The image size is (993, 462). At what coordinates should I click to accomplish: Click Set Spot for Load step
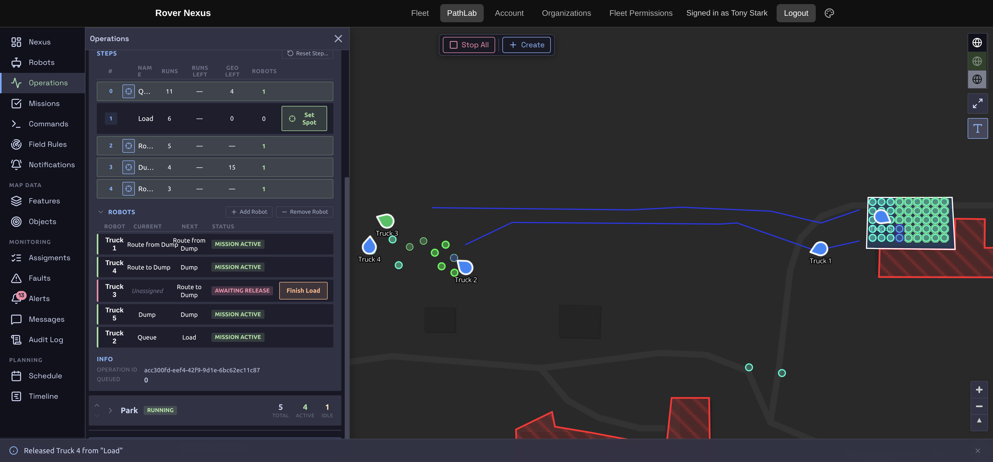point(304,119)
